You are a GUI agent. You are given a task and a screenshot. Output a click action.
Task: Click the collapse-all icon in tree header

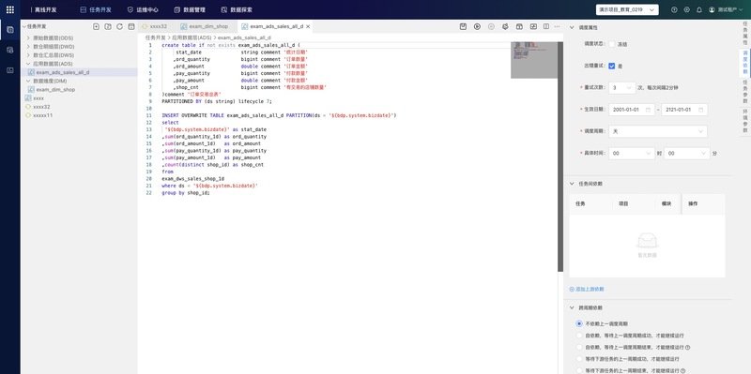click(131, 27)
